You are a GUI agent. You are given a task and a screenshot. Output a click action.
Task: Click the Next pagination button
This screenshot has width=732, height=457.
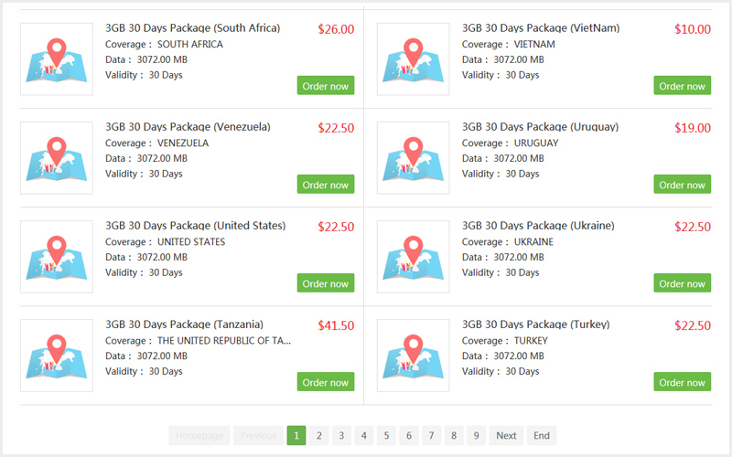(x=506, y=436)
